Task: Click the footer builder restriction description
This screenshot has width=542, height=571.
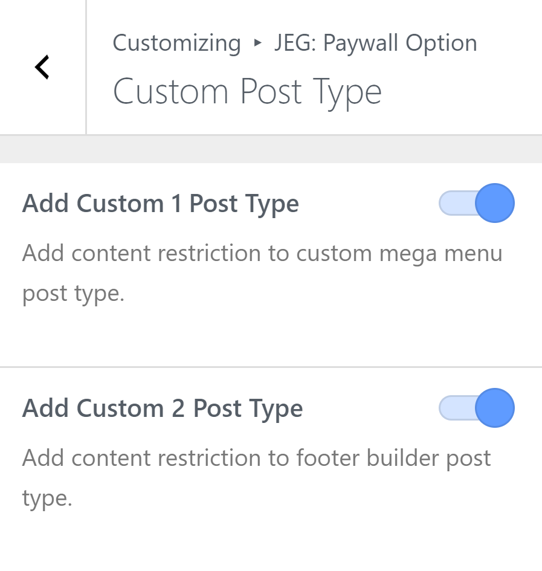Action: coord(256,458)
